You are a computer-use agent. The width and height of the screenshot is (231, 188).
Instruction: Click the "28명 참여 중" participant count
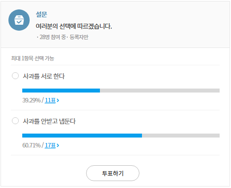point(52,37)
